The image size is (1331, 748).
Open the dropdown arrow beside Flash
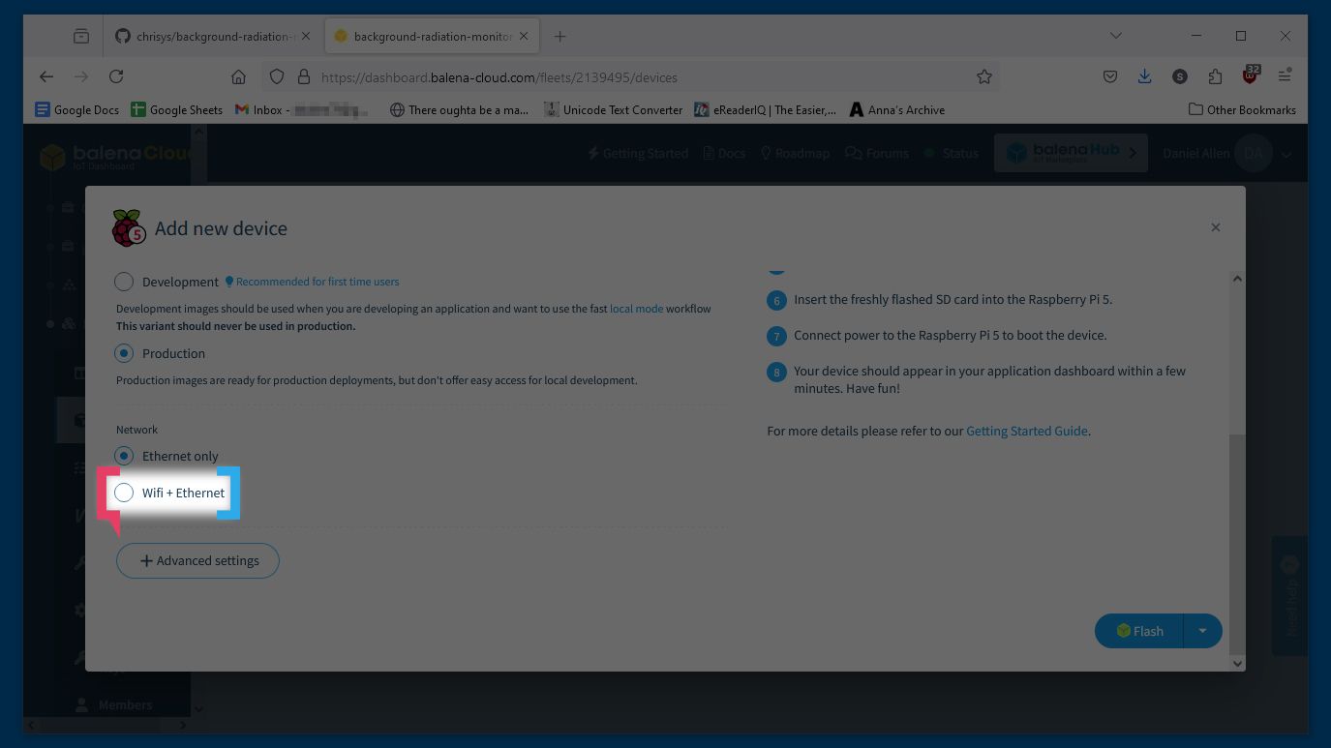coord(1202,631)
